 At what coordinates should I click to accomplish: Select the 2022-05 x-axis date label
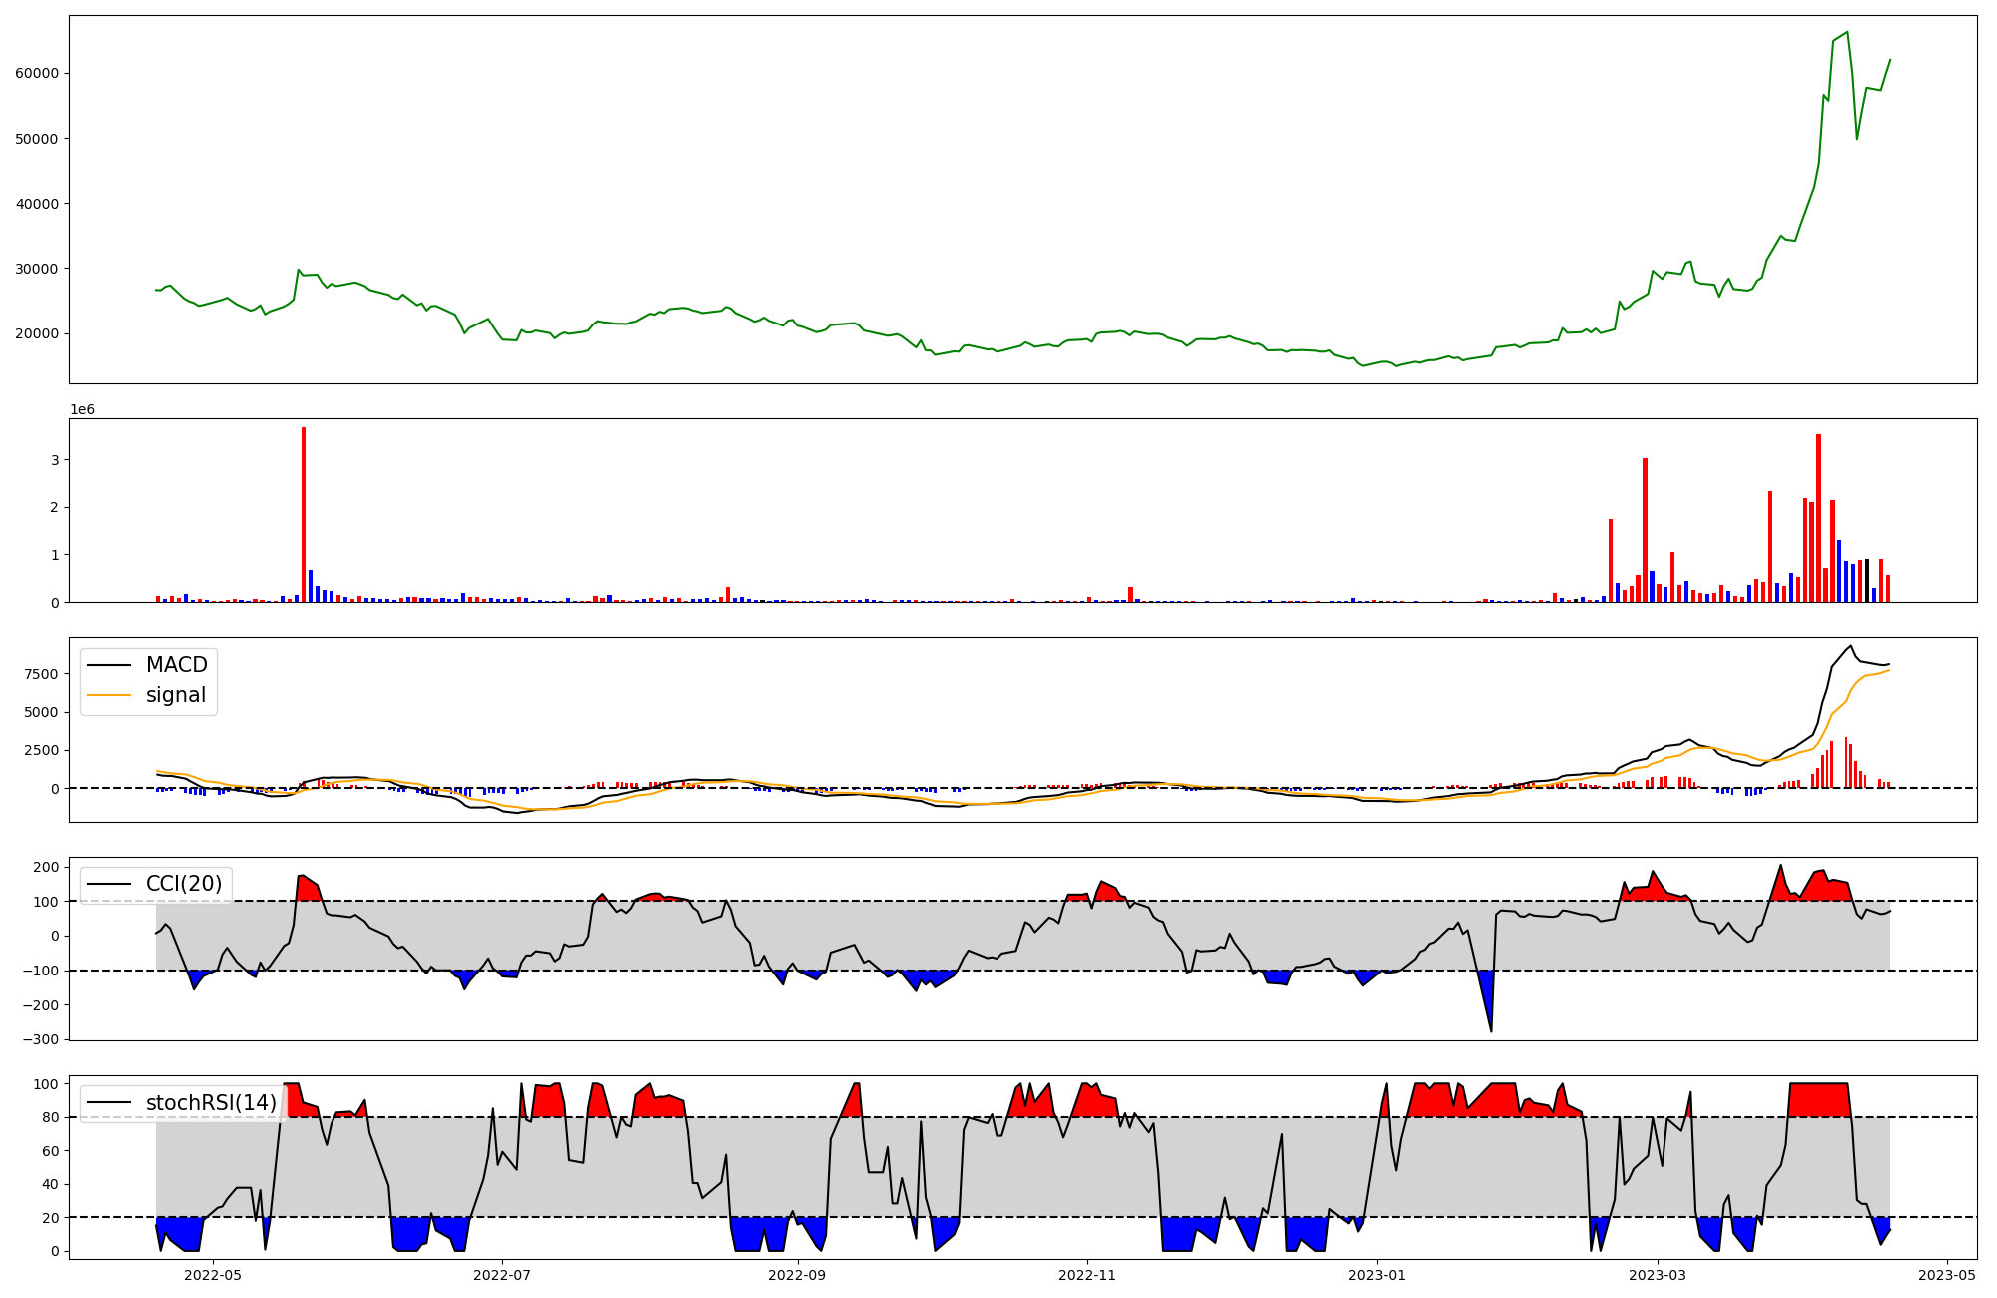213,1275
